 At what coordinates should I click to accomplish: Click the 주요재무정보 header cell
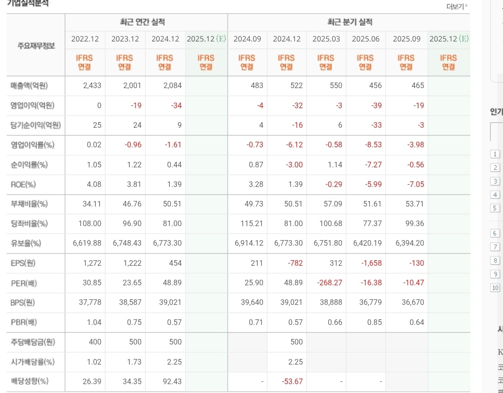(36, 46)
